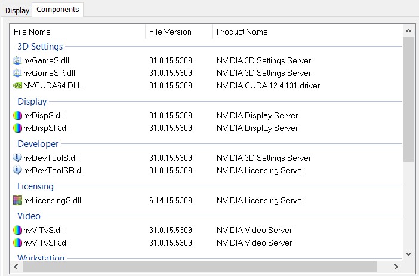Select the nvGameSR.dll file name

[x=49, y=73]
